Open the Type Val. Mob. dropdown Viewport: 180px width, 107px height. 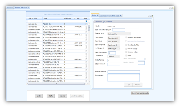pos(119,34)
